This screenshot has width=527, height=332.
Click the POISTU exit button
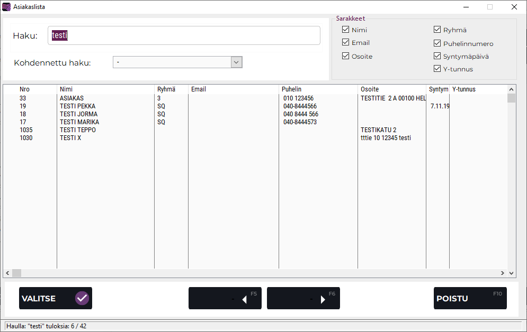[x=470, y=298]
